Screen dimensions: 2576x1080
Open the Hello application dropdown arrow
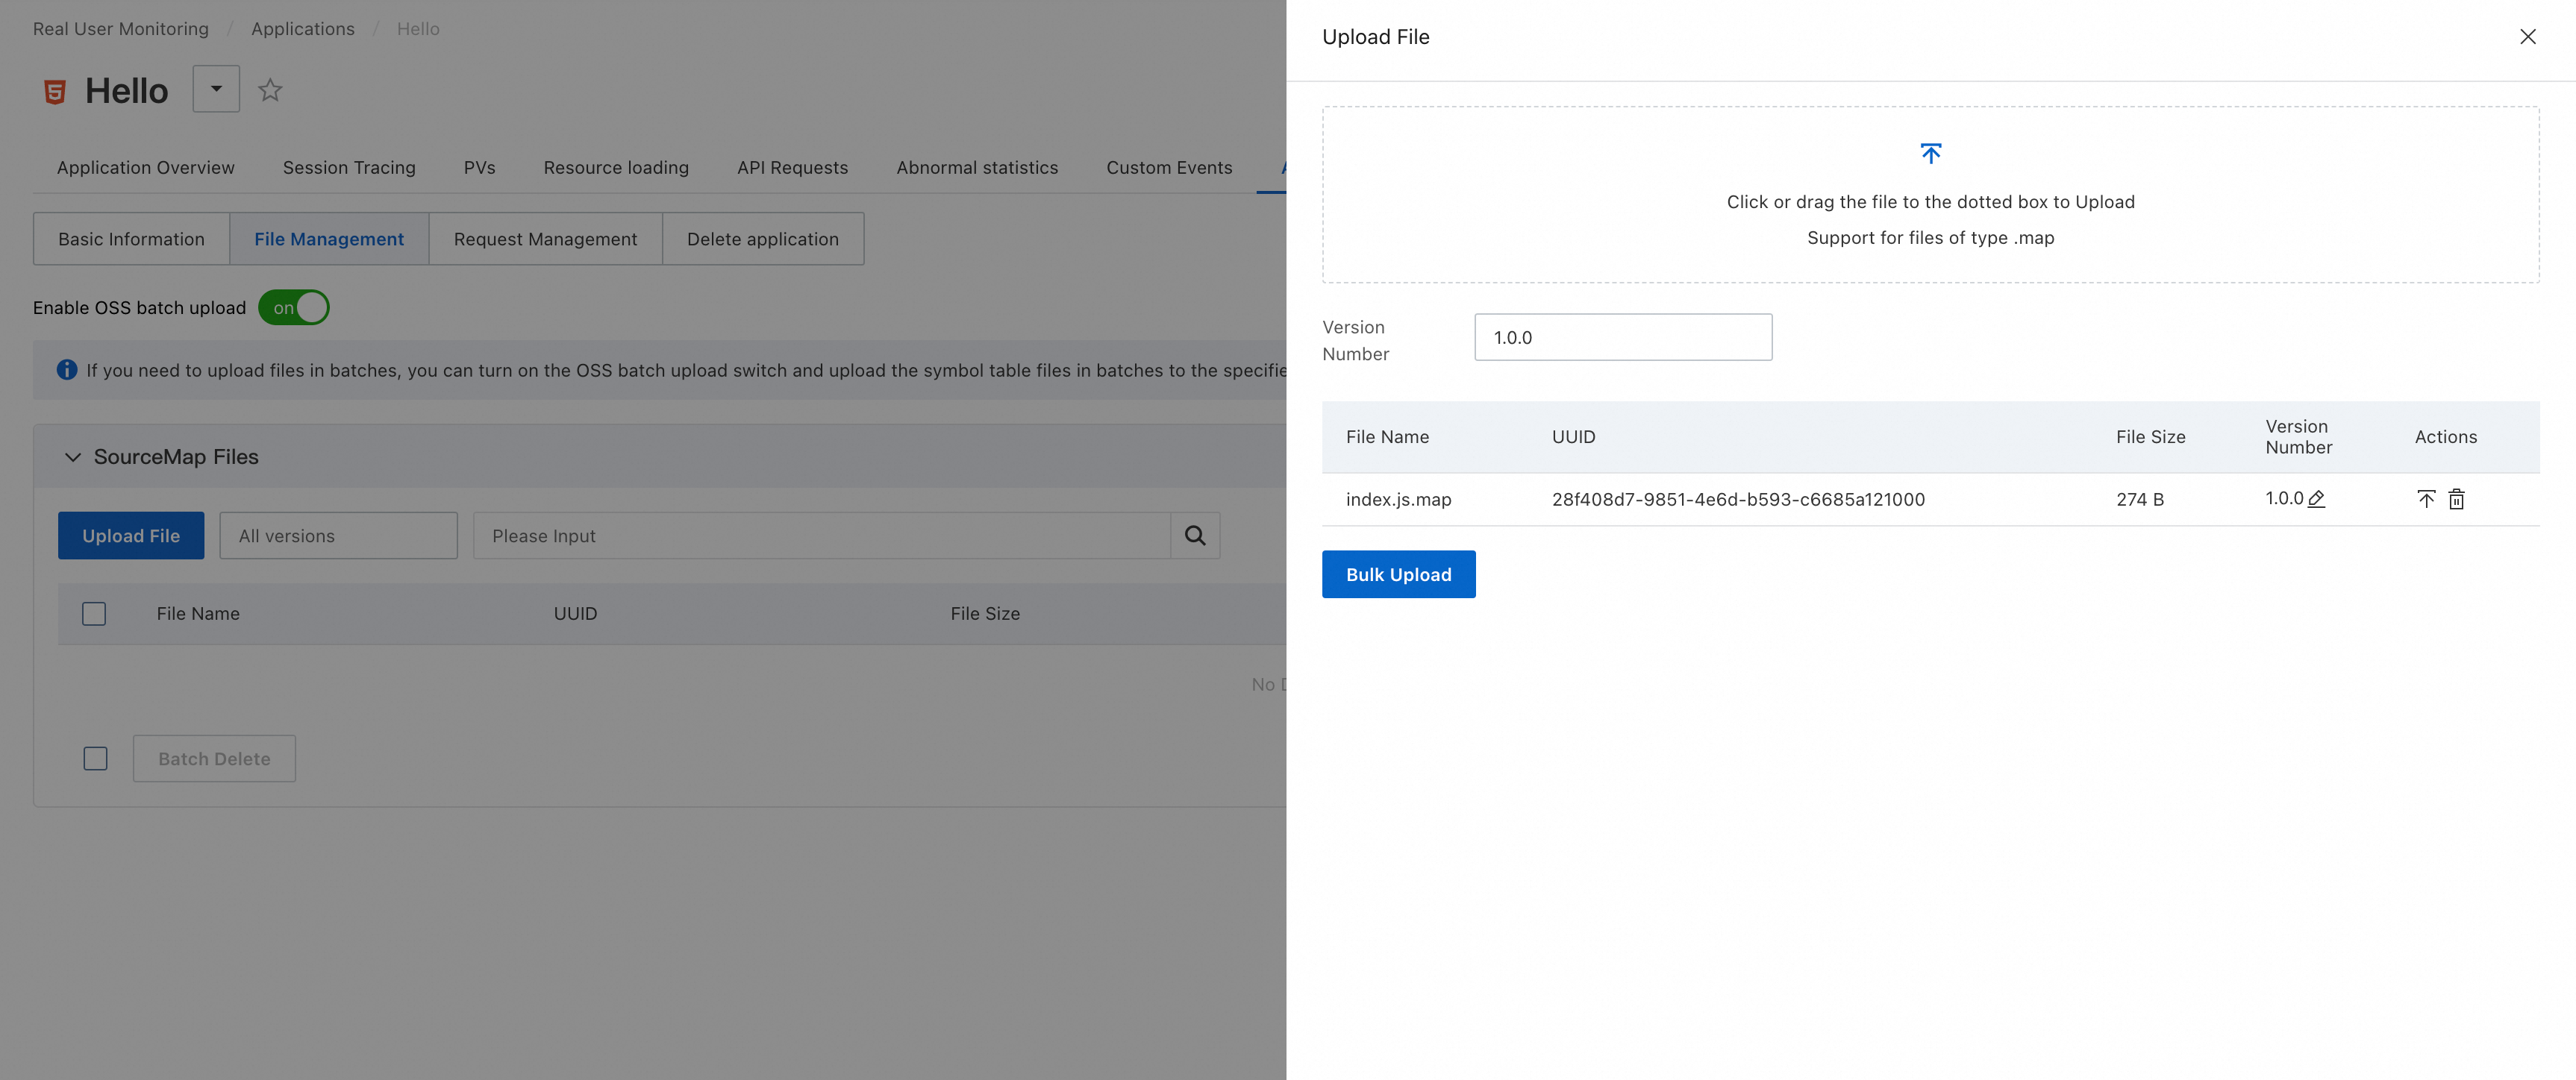216,89
